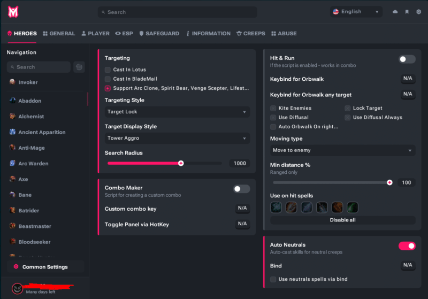The width and height of the screenshot is (428, 299).
Task: Open the cloud sync icon
Action: tap(395, 12)
